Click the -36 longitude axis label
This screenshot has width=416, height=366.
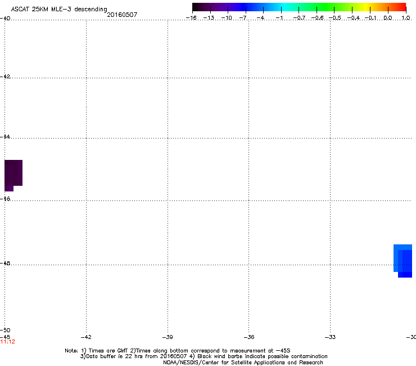(249, 337)
